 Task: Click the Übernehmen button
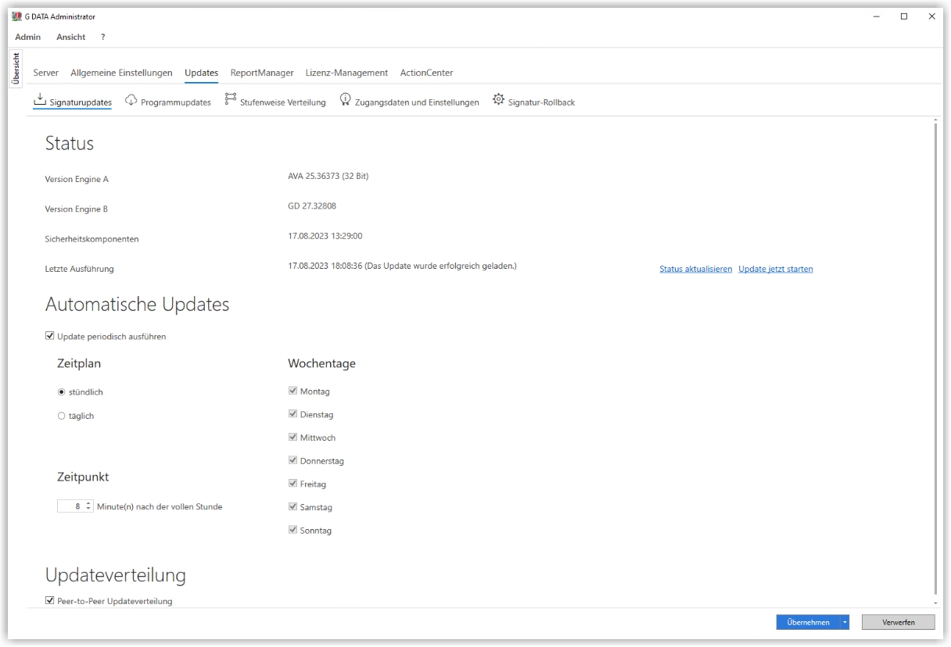[x=808, y=622]
